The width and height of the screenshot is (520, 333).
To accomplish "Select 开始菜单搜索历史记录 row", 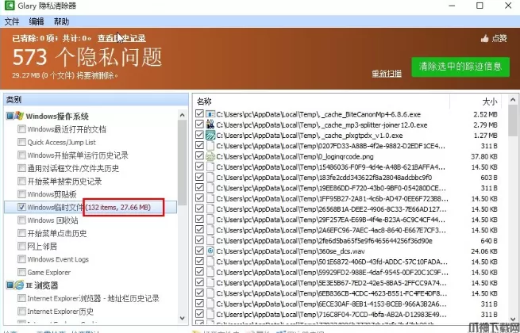I will point(64,182).
